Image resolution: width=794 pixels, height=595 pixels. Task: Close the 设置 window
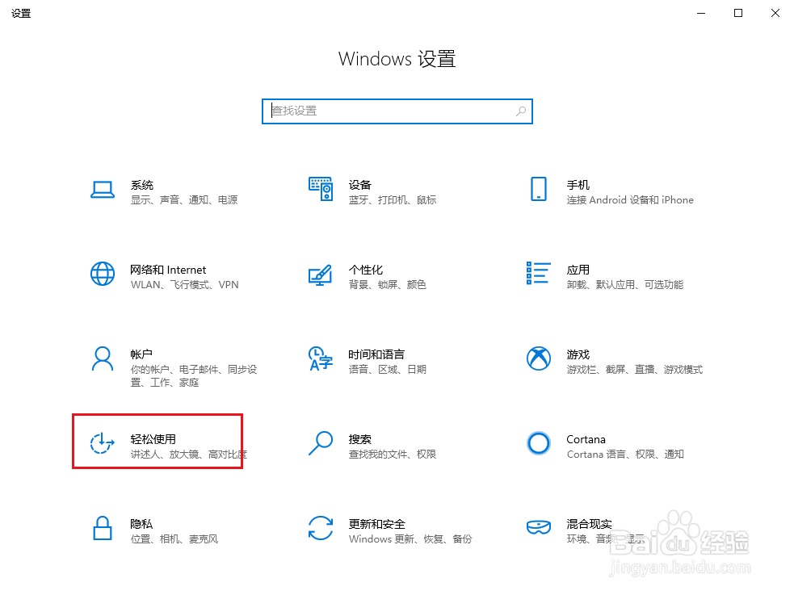point(775,13)
